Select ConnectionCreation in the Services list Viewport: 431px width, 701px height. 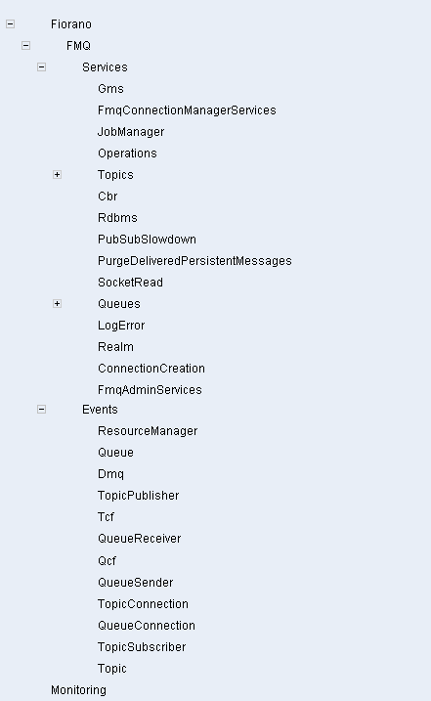[x=151, y=369]
